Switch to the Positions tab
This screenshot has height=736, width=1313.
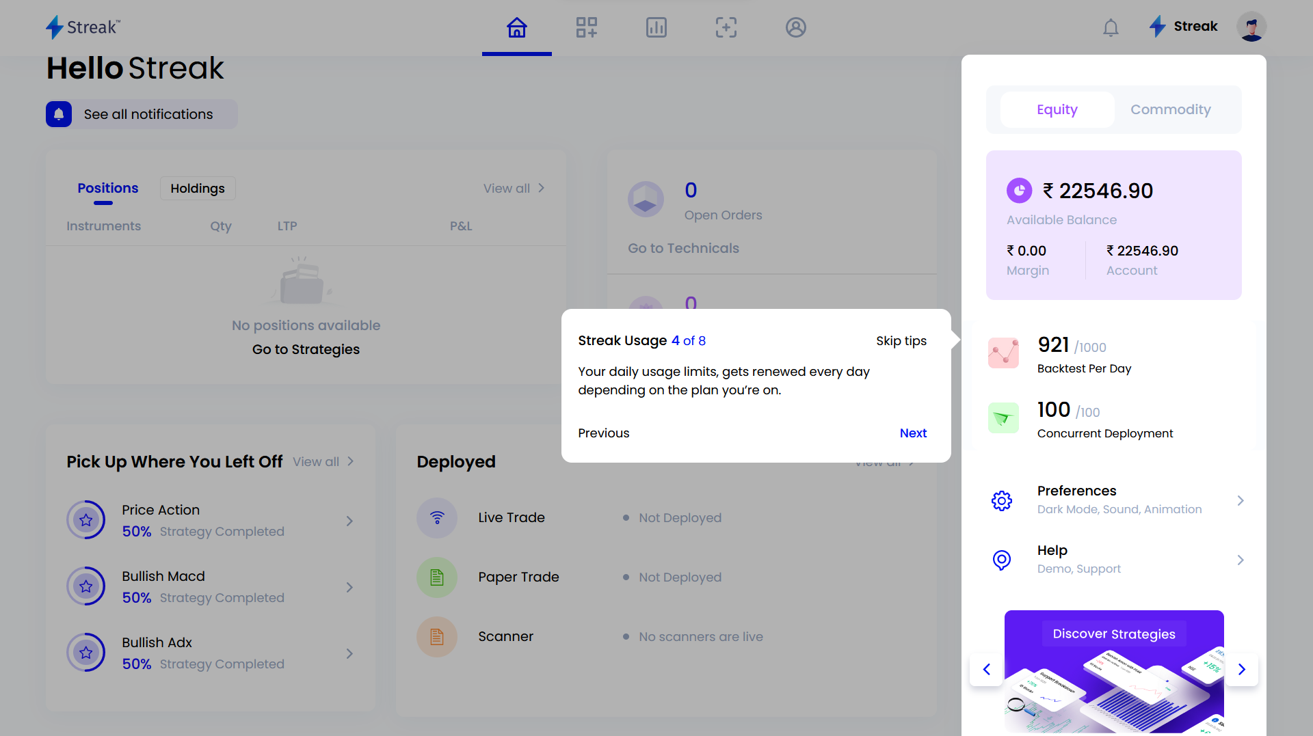coord(108,188)
